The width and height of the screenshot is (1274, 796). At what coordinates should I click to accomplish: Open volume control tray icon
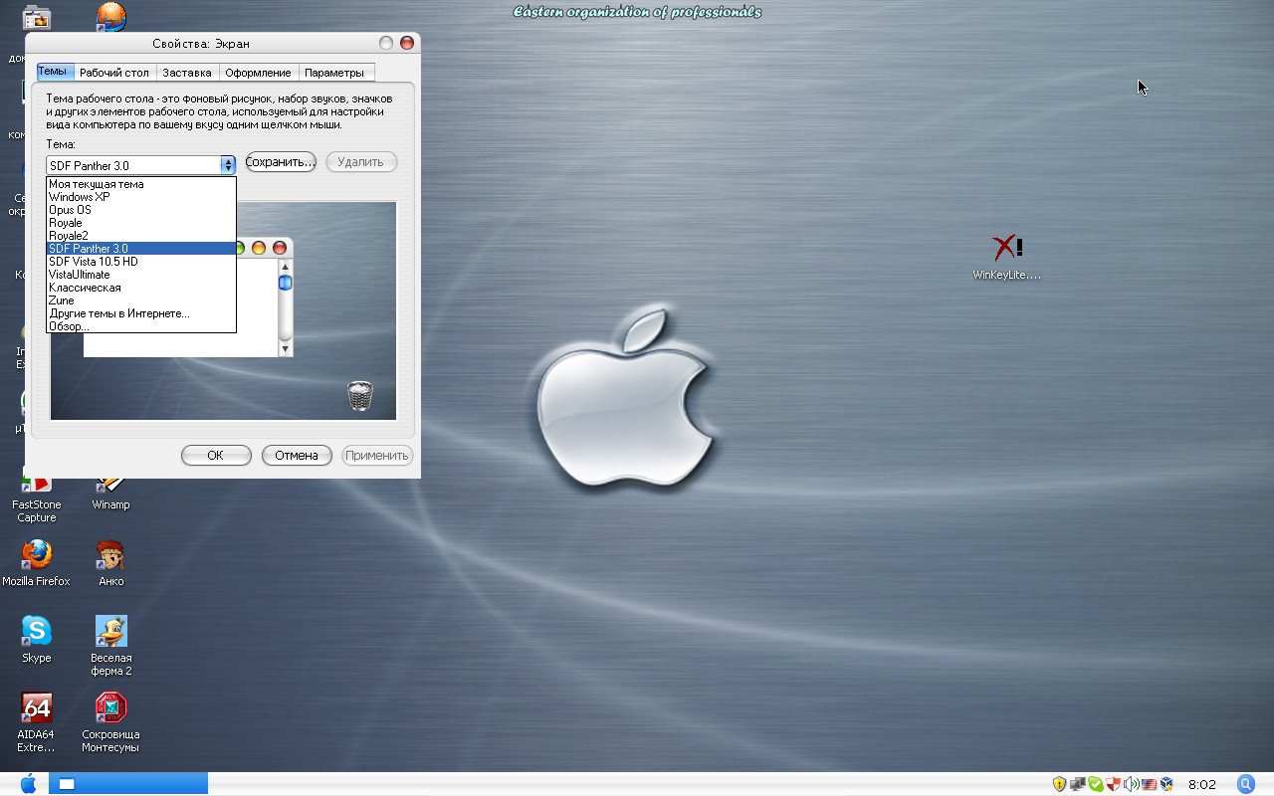[x=1131, y=784]
